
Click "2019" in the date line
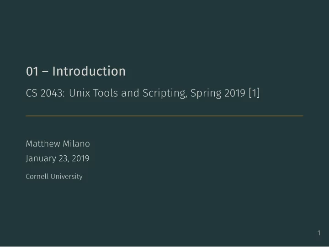pyautogui.click(x=80, y=158)
